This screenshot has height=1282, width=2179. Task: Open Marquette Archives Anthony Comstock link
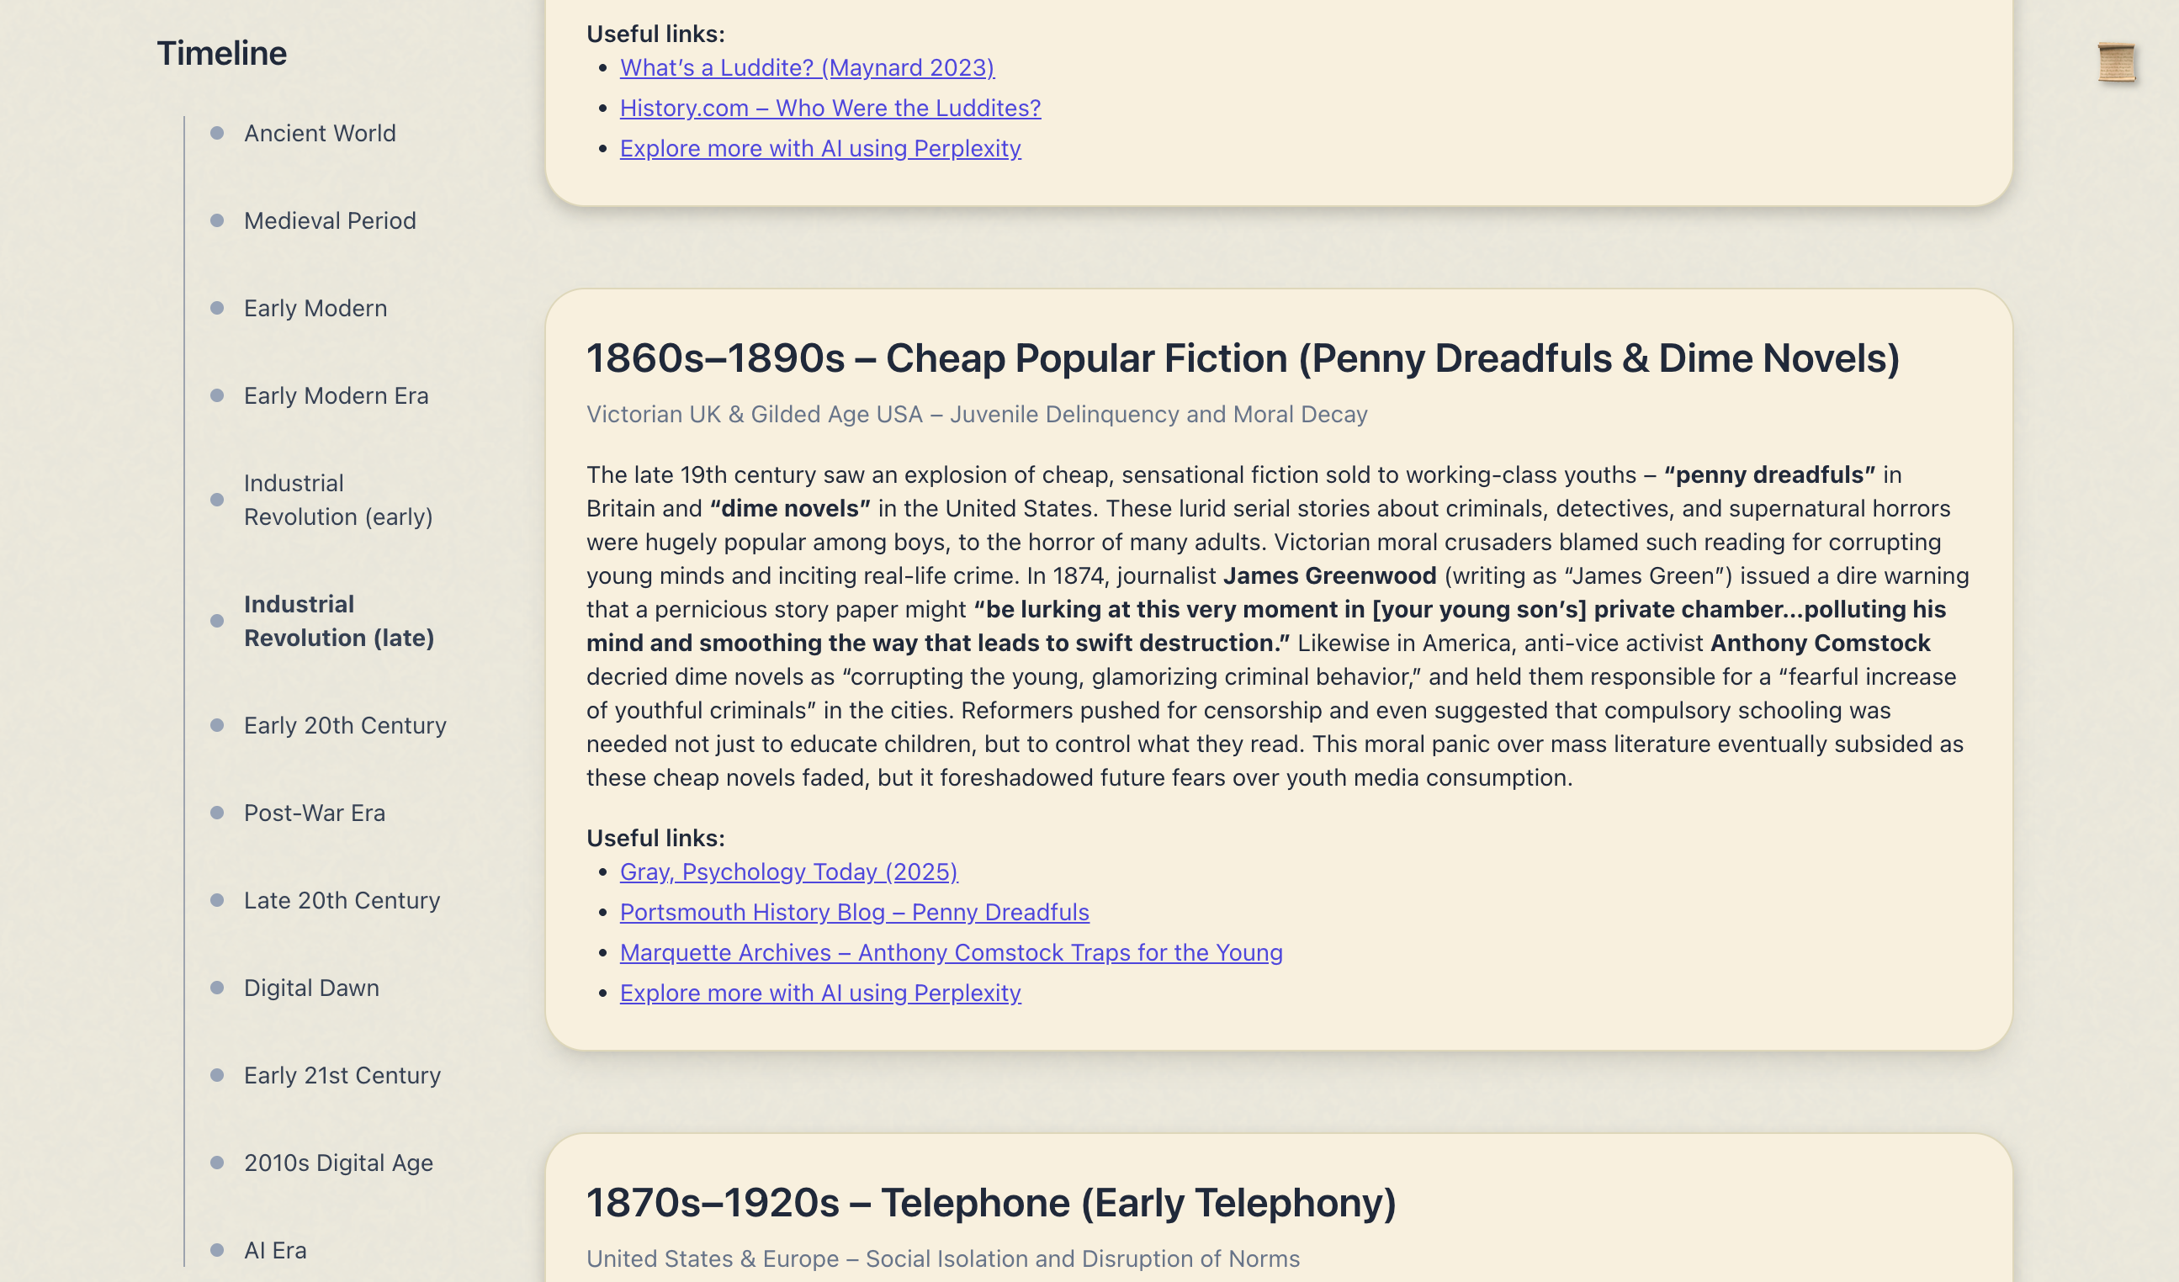pyautogui.click(x=952, y=952)
